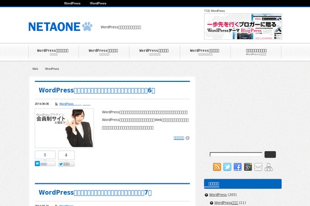
Task: Open the article title ending with 7
Action: pos(95,193)
